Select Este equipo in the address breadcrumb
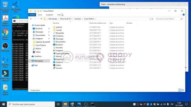 click(x=53, y=19)
